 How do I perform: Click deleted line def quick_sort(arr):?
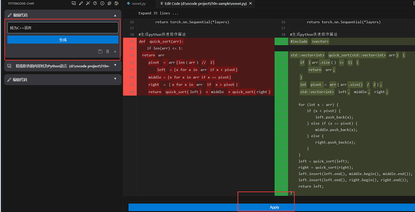pyautogui.click(x=161, y=42)
